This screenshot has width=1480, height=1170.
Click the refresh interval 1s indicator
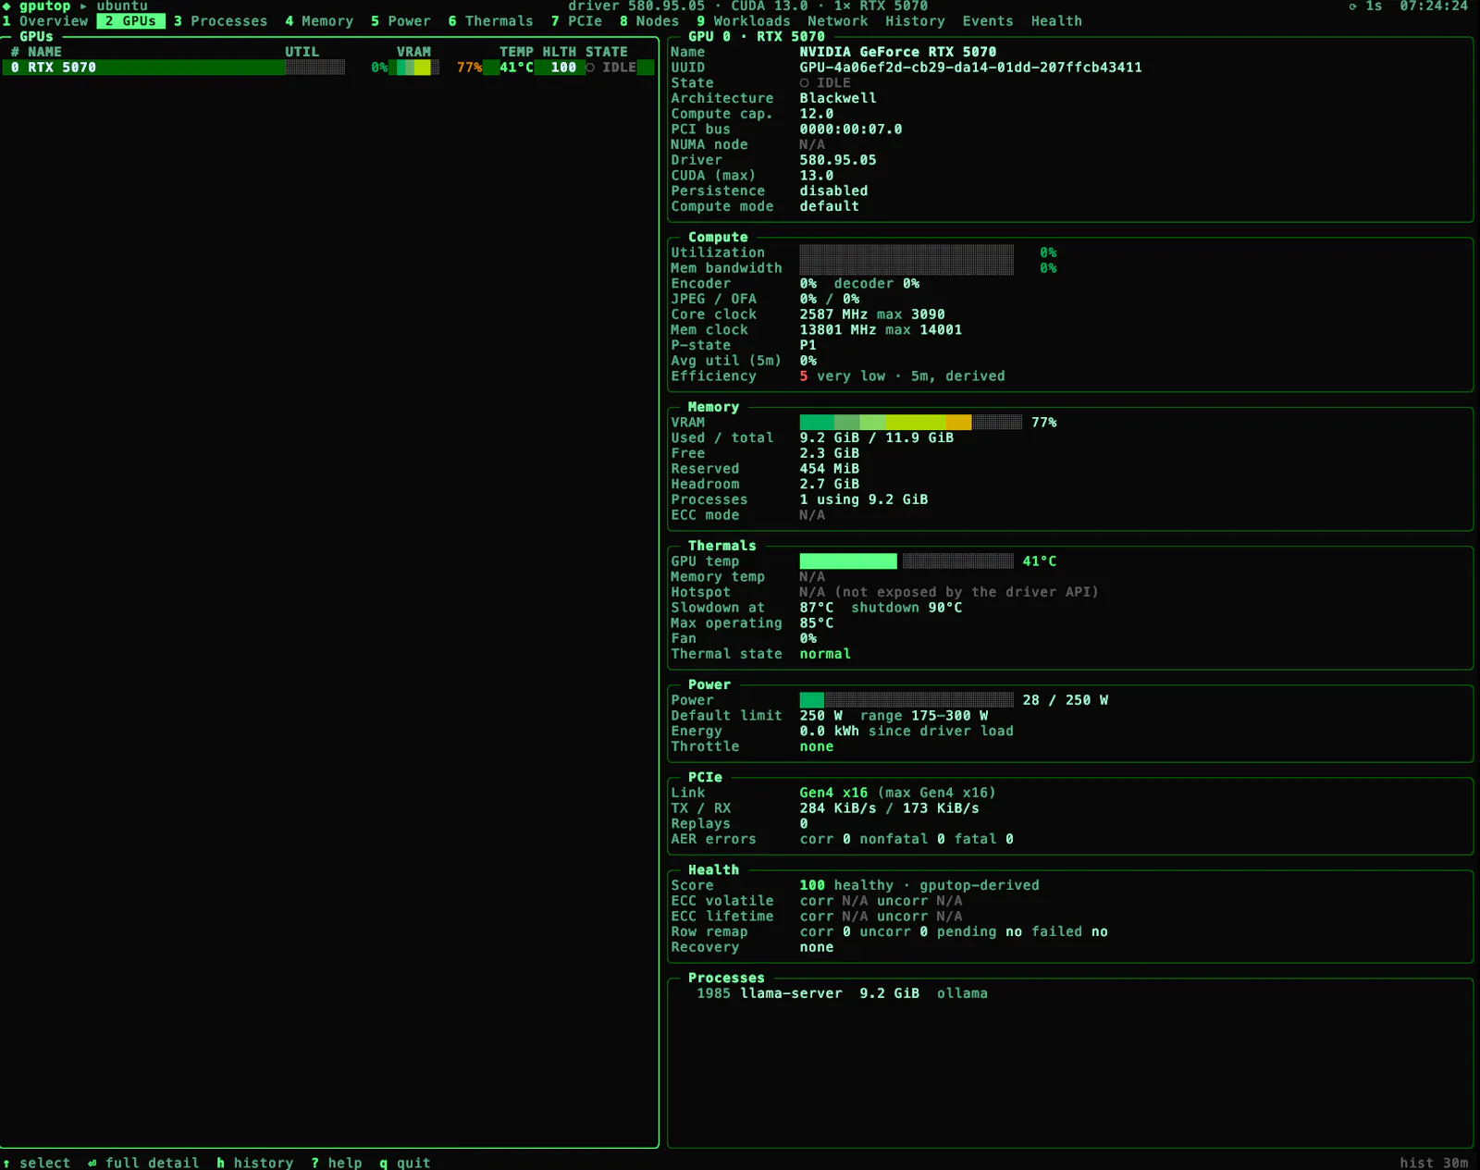pos(1365,6)
